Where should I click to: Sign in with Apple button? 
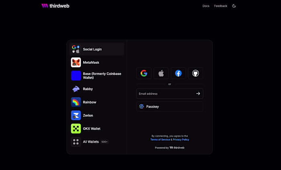(x=161, y=73)
